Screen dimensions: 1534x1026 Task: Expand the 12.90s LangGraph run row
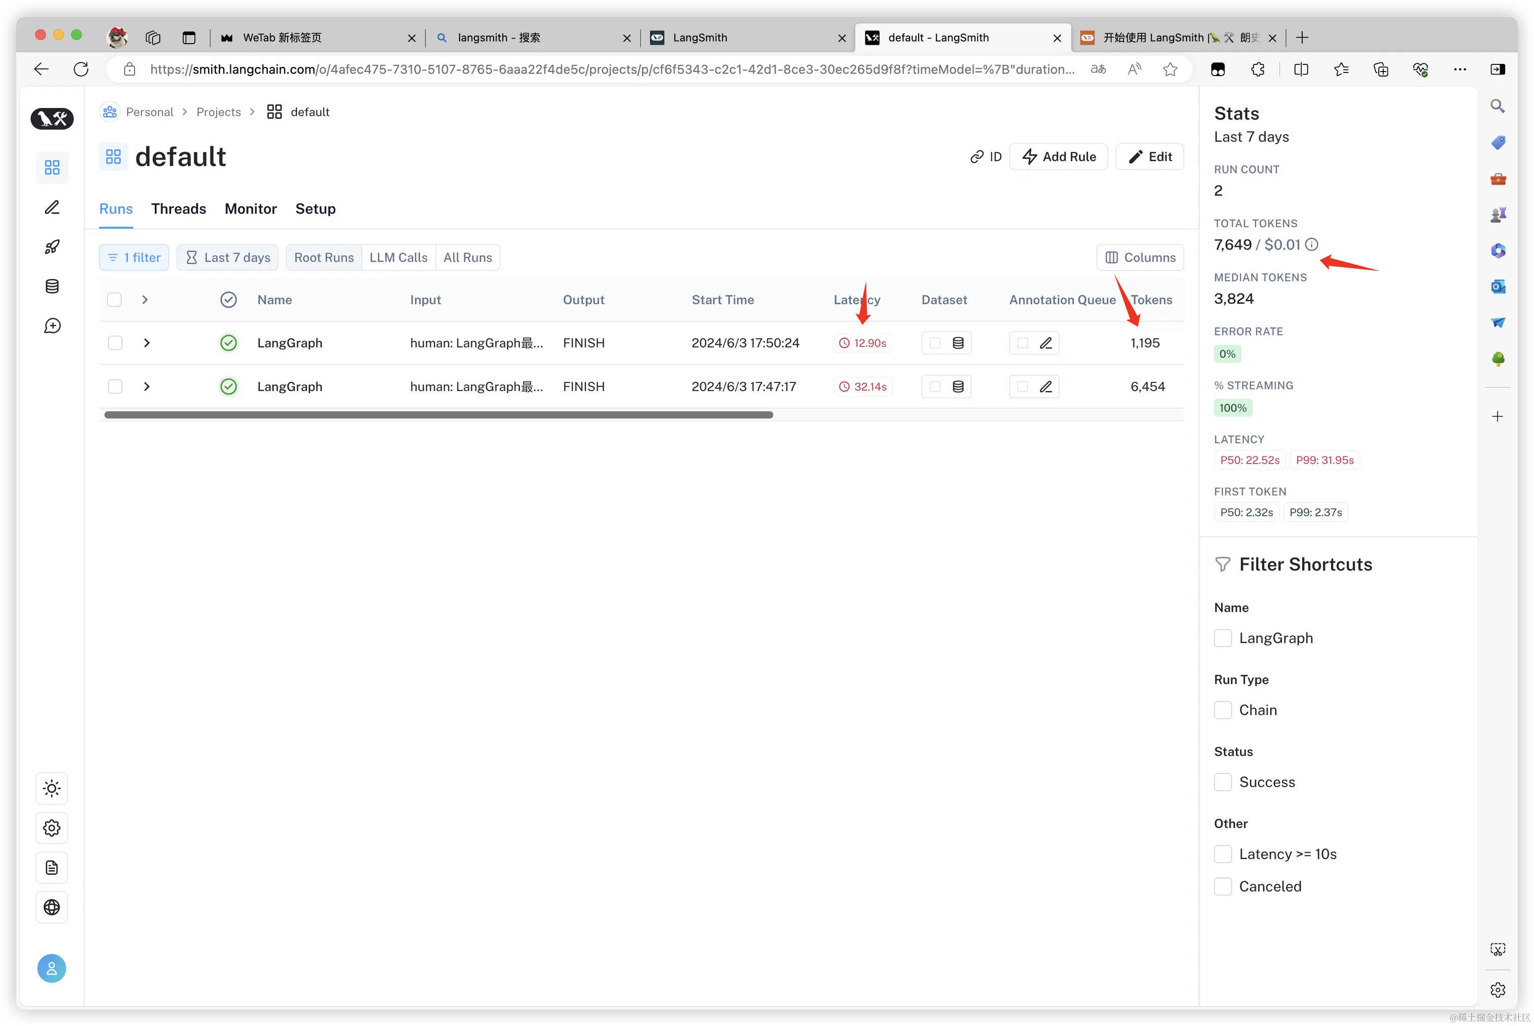147,343
